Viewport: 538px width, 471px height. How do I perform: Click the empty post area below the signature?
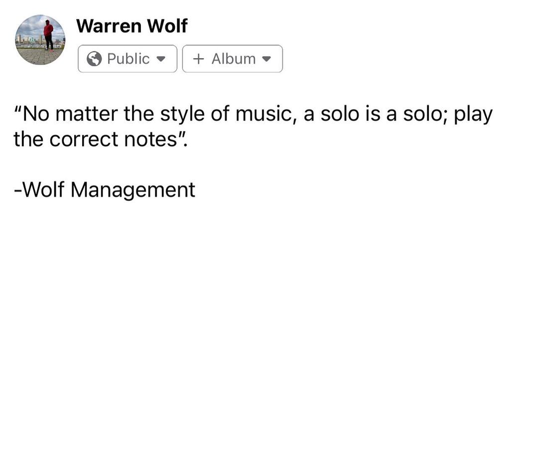[269, 323]
